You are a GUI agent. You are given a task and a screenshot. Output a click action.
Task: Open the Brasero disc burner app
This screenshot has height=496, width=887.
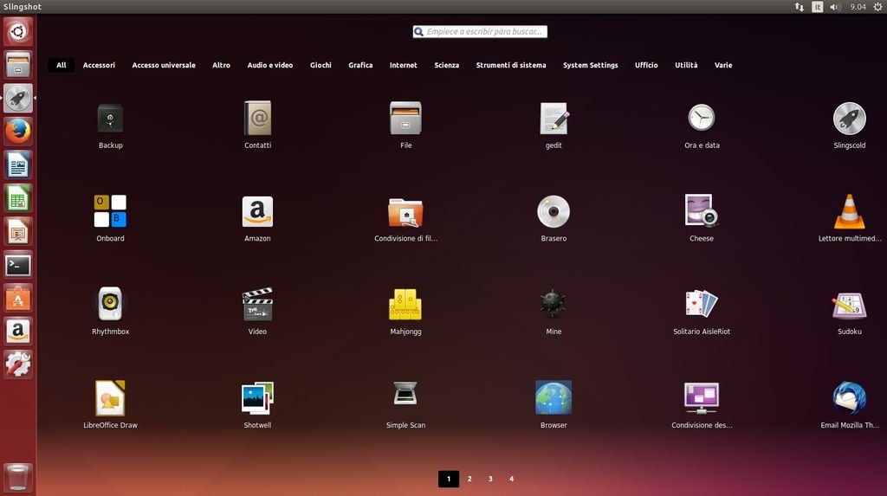click(554, 212)
